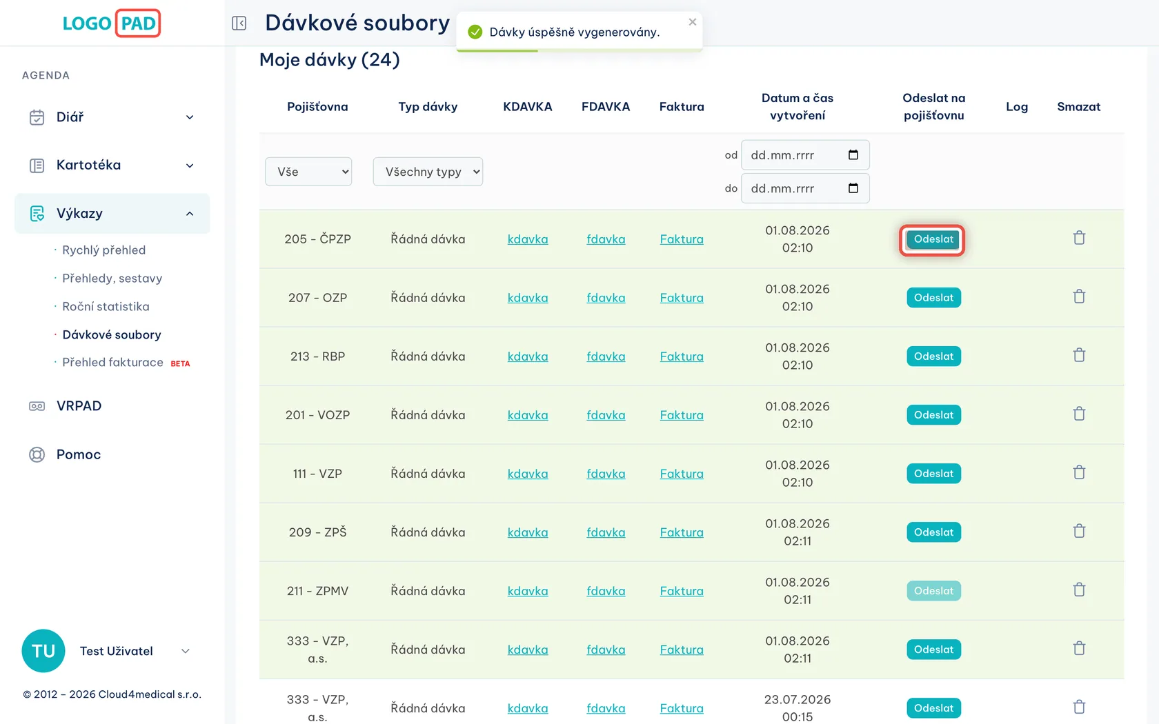The width and height of the screenshot is (1159, 724).
Task: Download fdavka for 207 - OZP
Action: pos(606,298)
